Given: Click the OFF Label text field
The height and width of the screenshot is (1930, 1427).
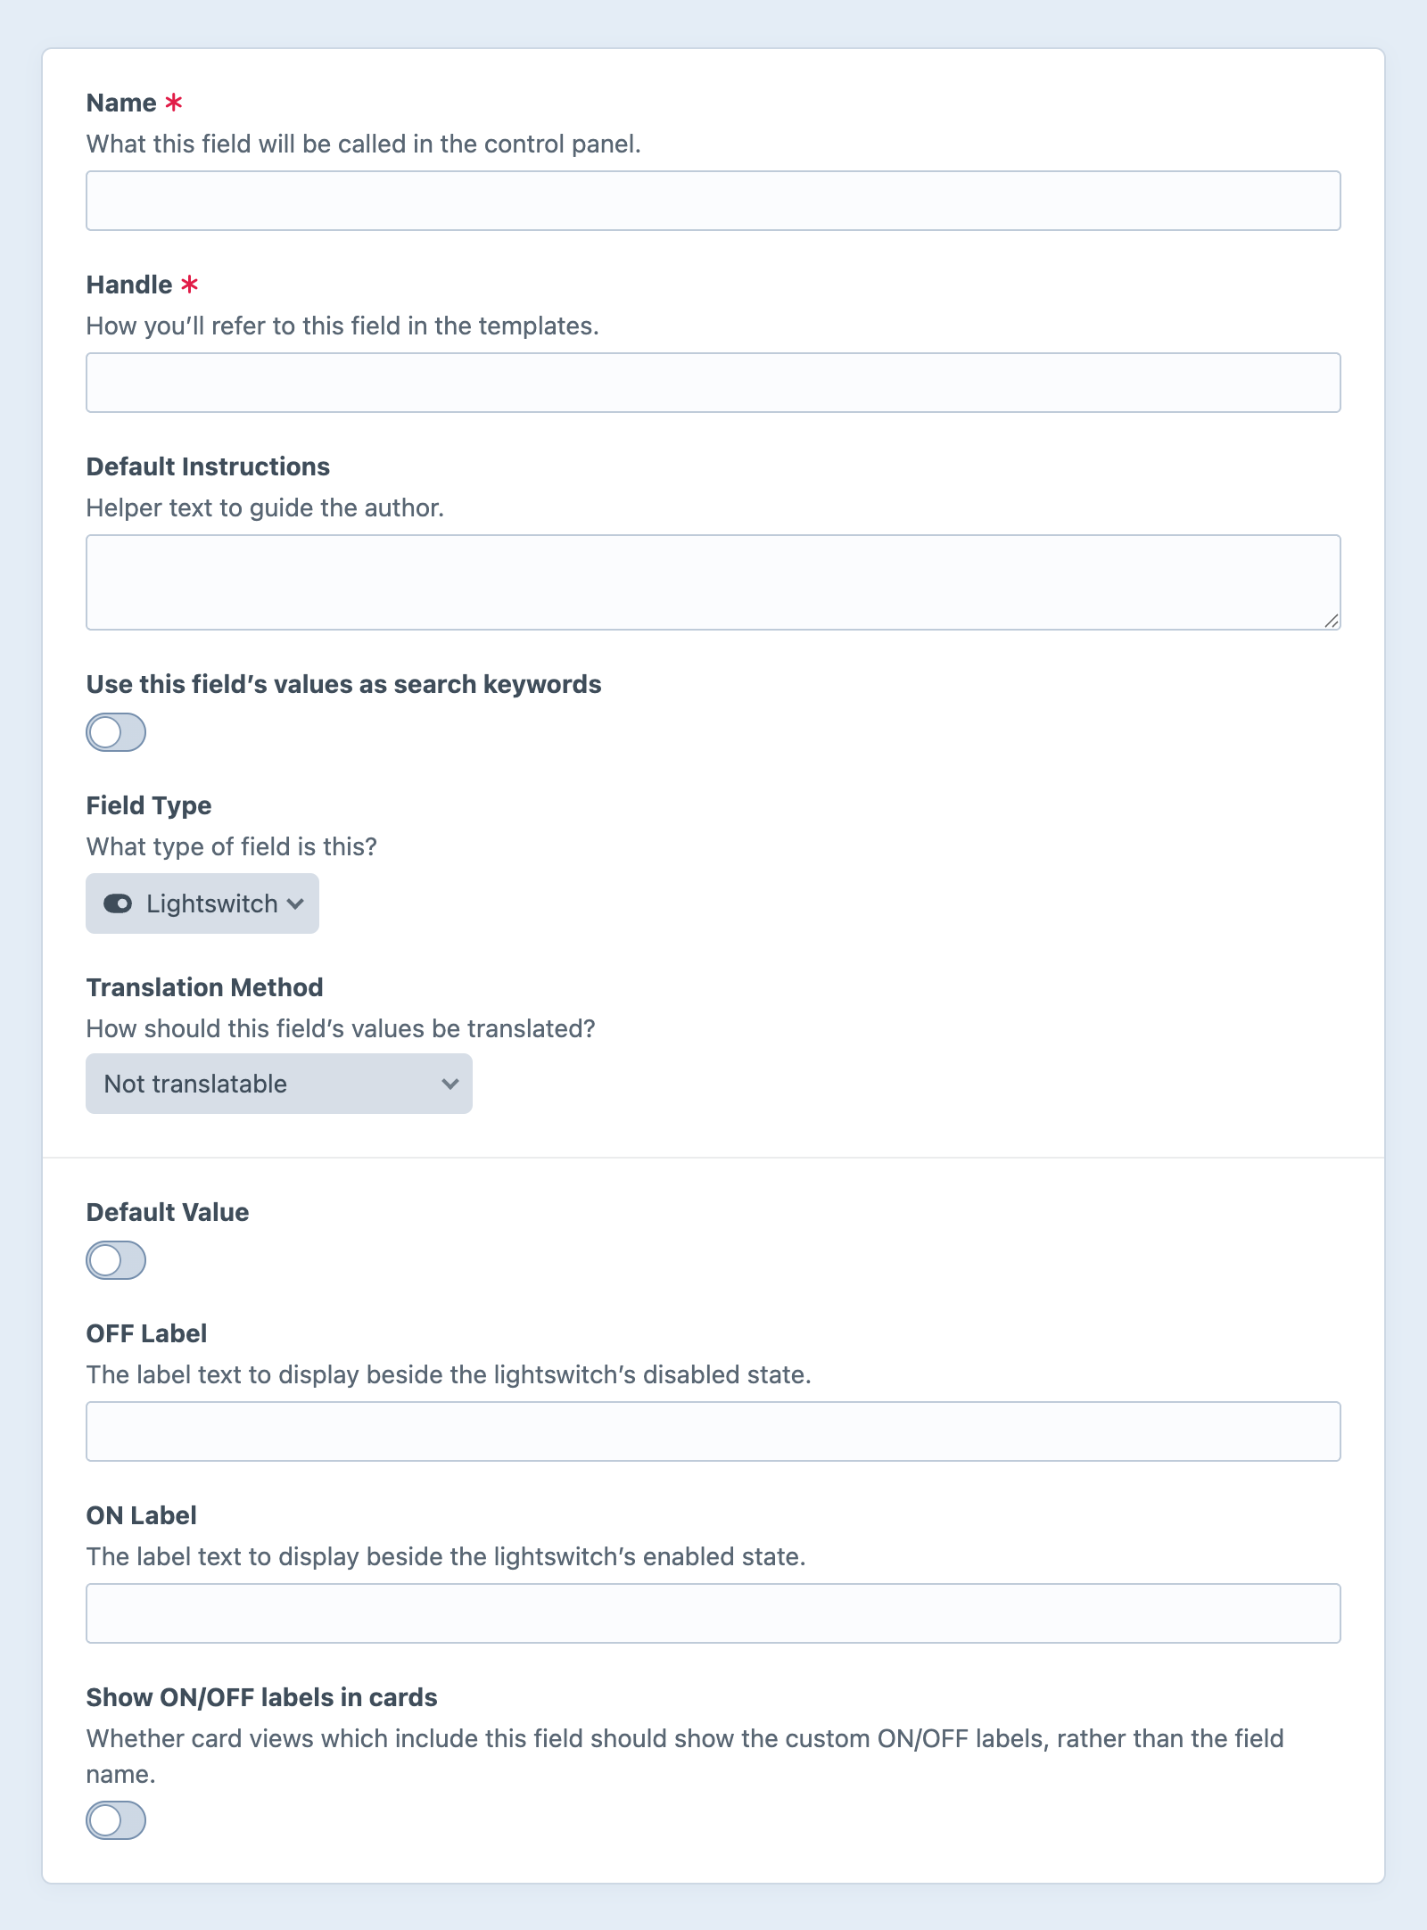Looking at the screenshot, I should pos(713,1431).
